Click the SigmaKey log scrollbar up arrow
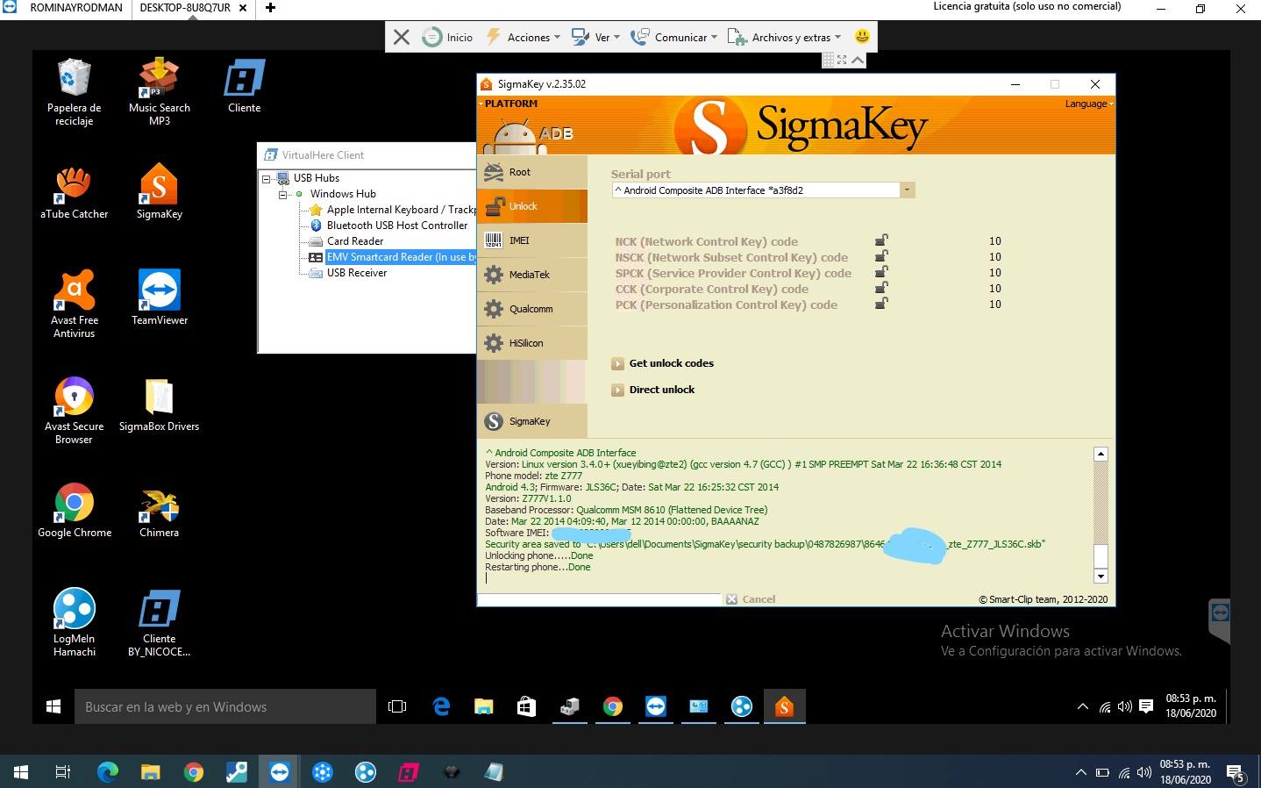Image resolution: width=1261 pixels, height=788 pixels. (x=1101, y=455)
